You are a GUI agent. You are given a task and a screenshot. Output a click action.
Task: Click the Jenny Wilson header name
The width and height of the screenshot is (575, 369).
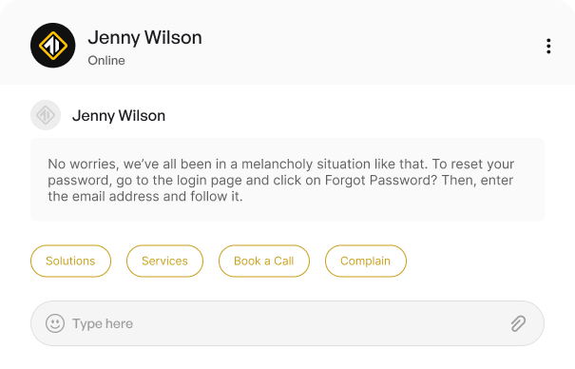(144, 37)
